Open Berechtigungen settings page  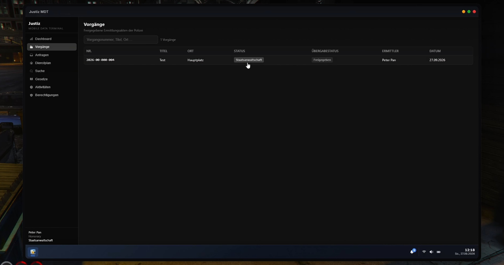click(52, 95)
